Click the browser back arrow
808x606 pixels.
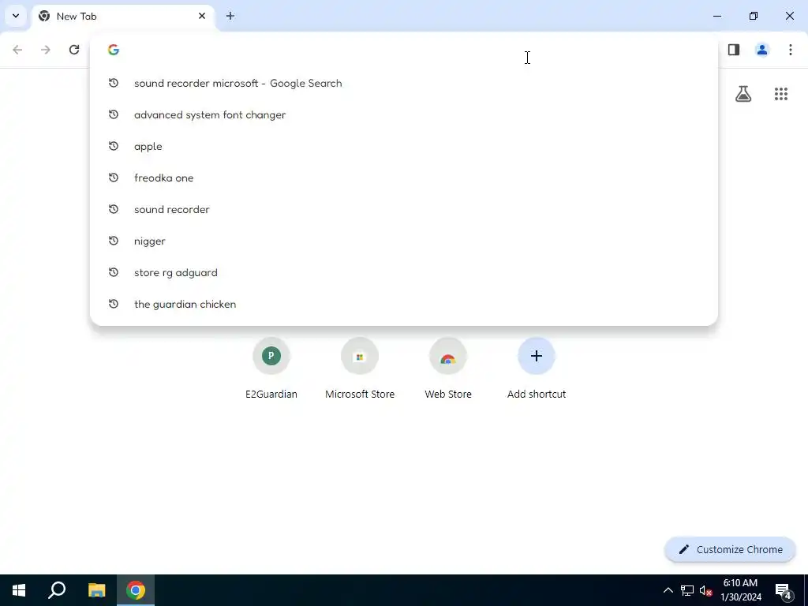17,50
